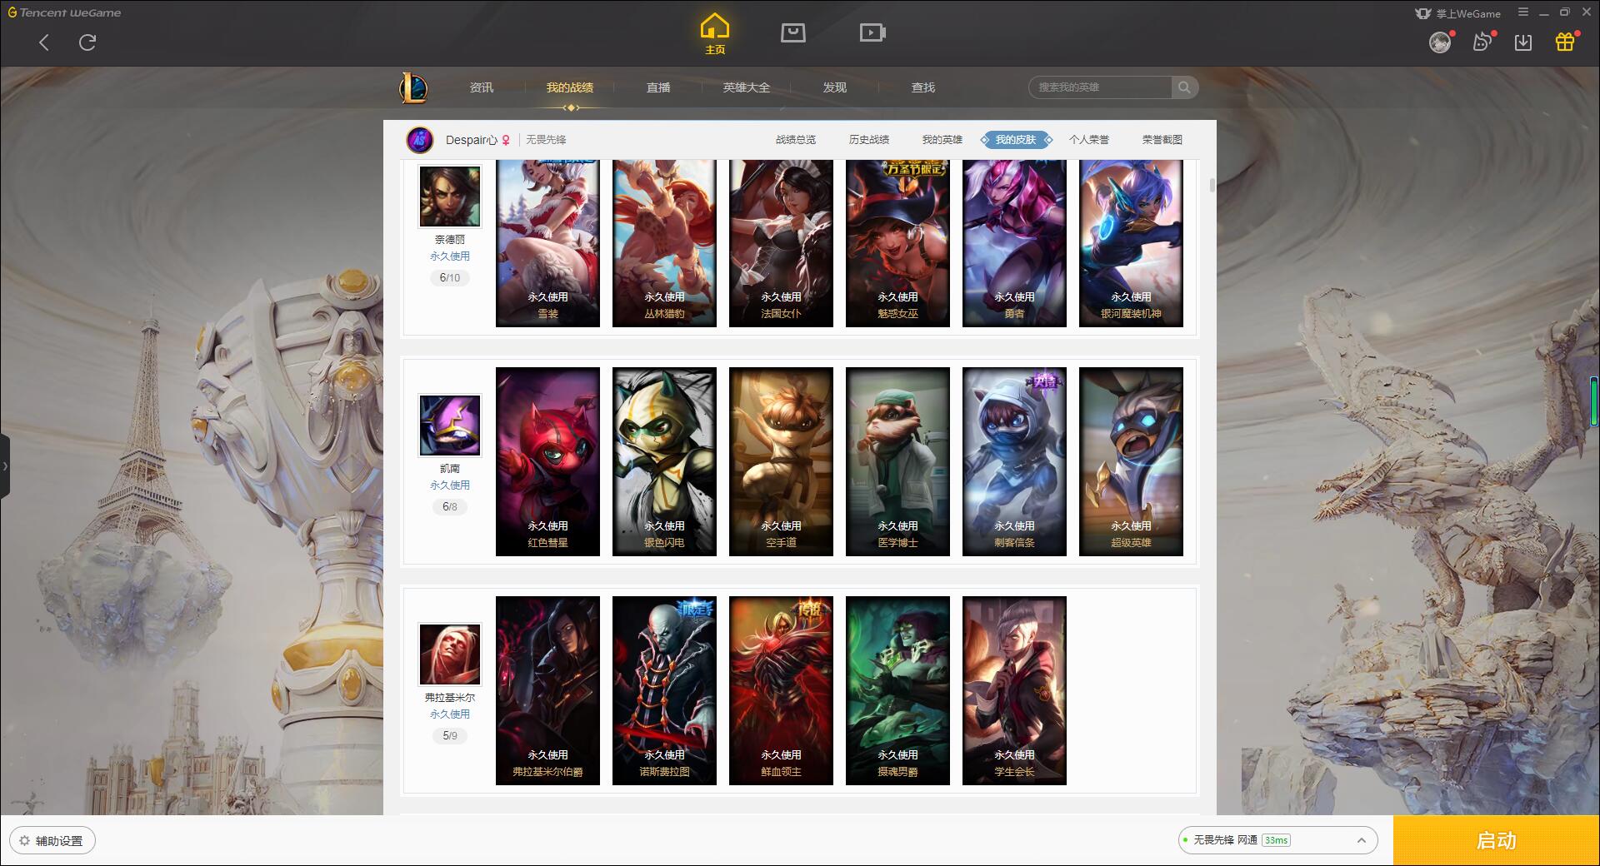Click the 奈德丽 champion portrait
1600x866 pixels.
click(x=450, y=197)
